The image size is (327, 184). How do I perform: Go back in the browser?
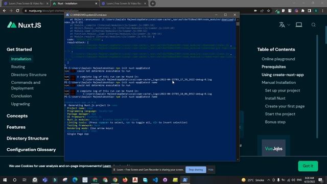coord(5,10)
